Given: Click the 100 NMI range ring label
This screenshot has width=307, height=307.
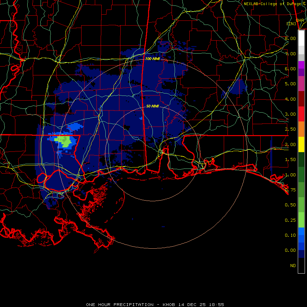Looking at the screenshot, I should 152,59.
